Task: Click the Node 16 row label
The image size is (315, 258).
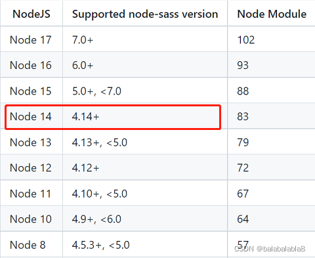Action: (31, 65)
